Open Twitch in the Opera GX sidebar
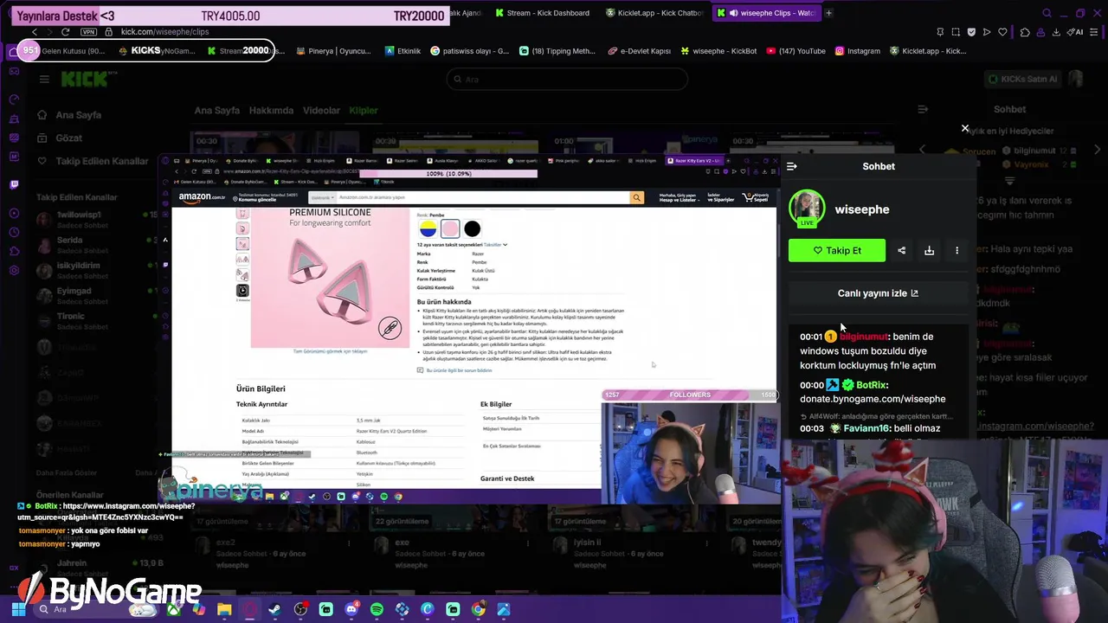1108x623 pixels. (14, 184)
